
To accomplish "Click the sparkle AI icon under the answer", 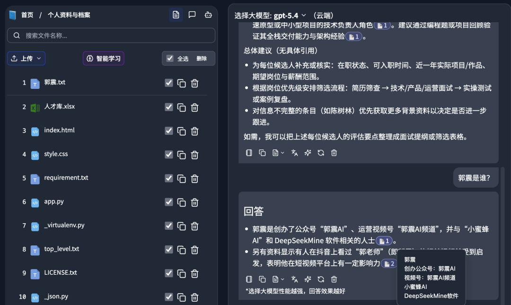I will point(308,279).
